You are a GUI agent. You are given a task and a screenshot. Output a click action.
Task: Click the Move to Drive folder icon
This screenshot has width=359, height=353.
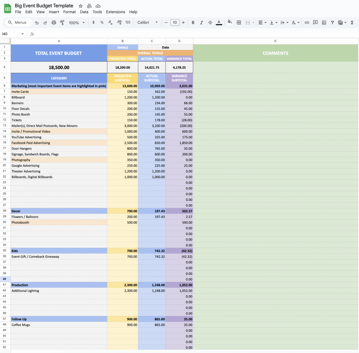coord(89,6)
